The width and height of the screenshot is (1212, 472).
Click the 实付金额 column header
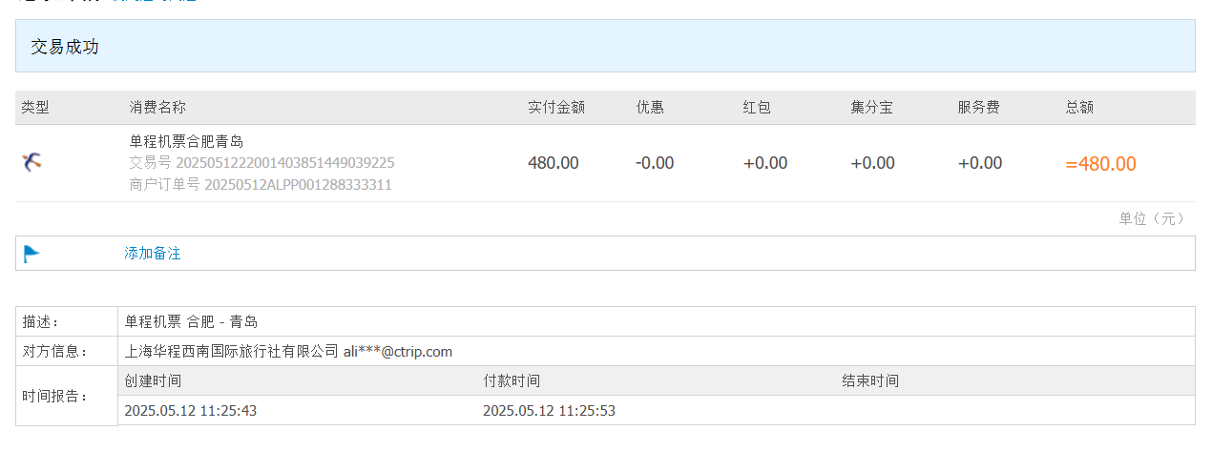(x=555, y=108)
